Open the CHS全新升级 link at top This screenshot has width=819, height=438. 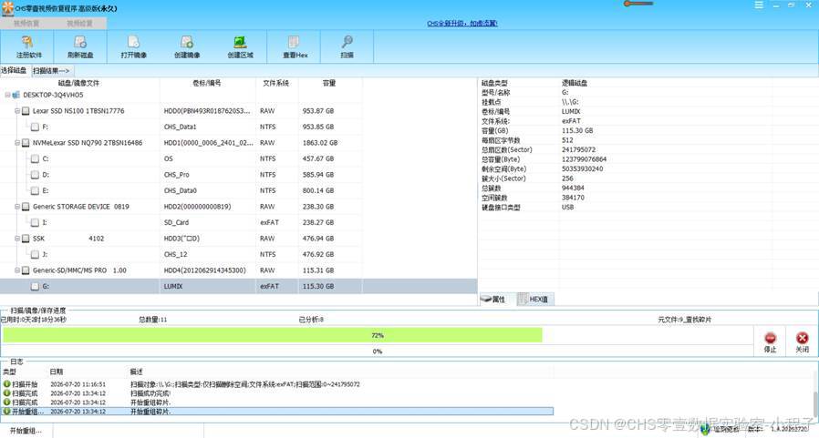[x=462, y=24]
